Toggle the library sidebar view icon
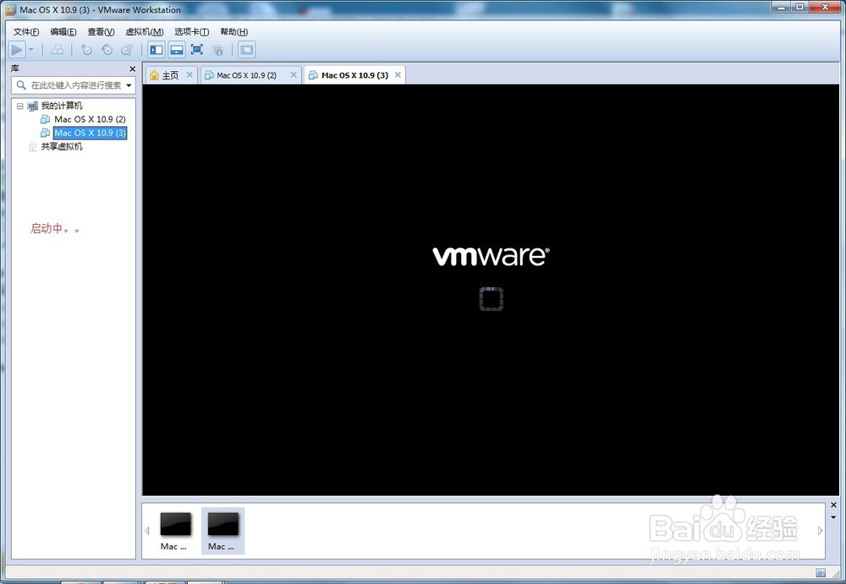Image resolution: width=846 pixels, height=584 pixels. pos(157,50)
